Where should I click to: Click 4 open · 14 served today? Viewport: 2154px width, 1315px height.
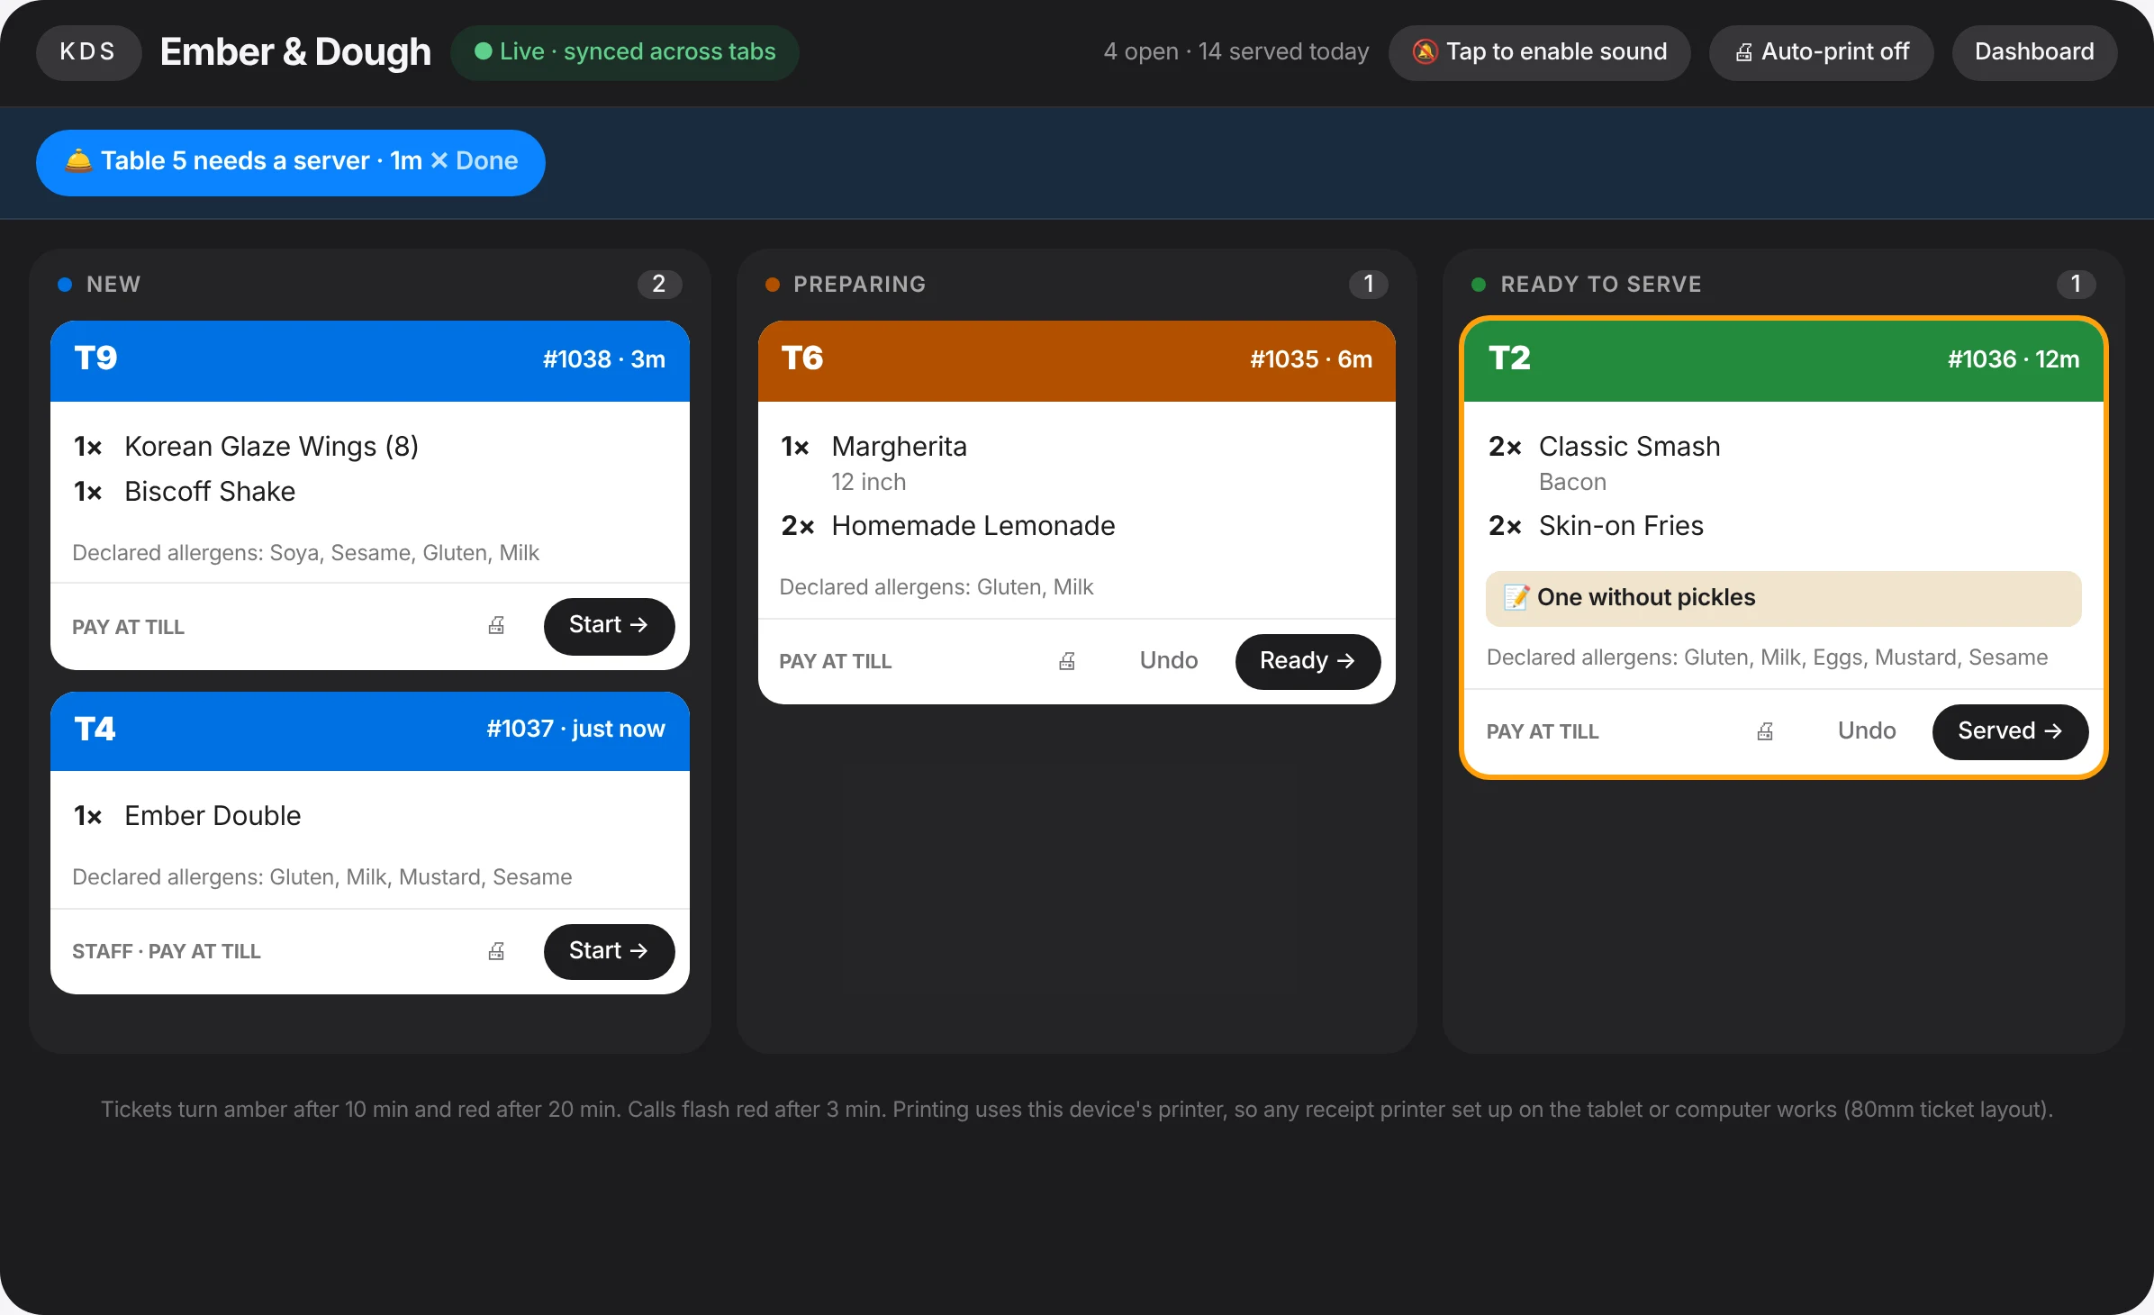(1236, 52)
